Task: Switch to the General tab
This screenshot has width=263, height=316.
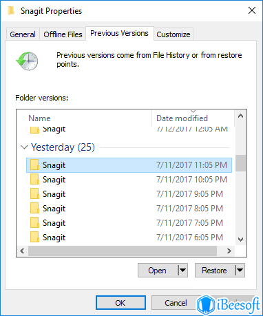Action: click(x=23, y=34)
